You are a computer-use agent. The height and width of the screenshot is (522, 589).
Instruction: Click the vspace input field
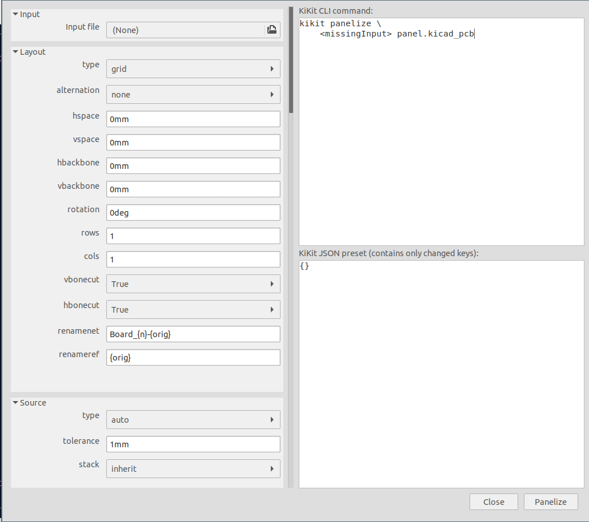coord(193,143)
